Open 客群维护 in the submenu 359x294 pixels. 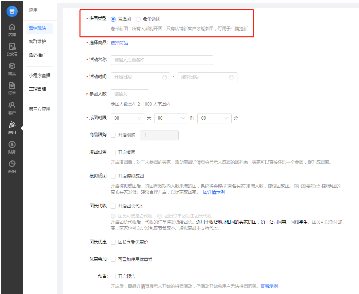(x=37, y=41)
